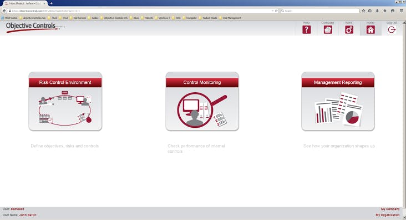406x220 pixels.
Task: Open the Company folder icon
Action: (x=328, y=29)
